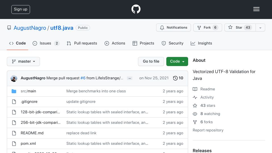Expand the commit message ellipsis button

(x=129, y=78)
